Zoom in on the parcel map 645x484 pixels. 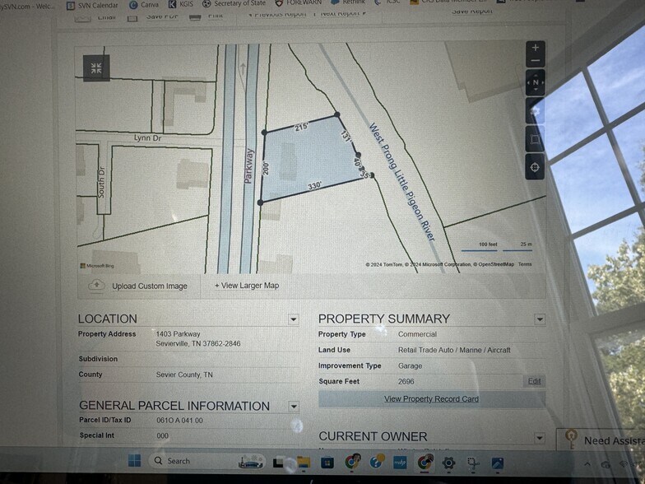click(x=536, y=48)
